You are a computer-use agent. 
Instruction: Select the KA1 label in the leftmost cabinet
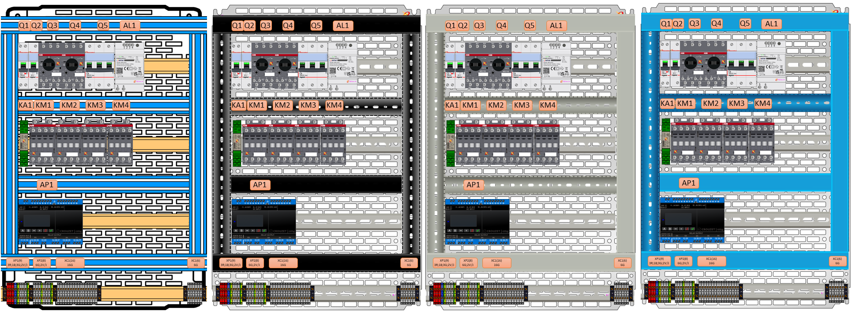(x=25, y=105)
